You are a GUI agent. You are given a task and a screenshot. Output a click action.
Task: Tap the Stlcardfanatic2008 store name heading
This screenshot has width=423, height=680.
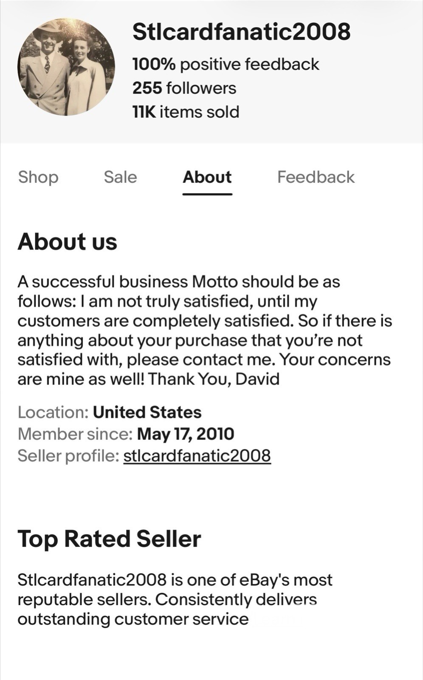(241, 32)
